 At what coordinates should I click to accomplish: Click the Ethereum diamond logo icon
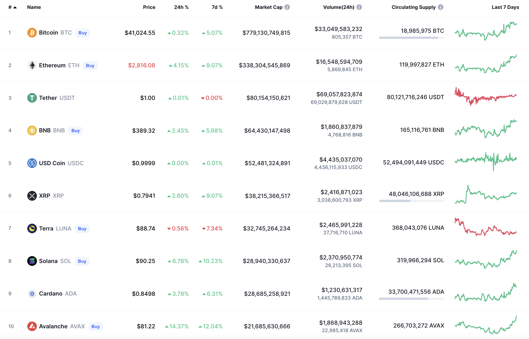tap(32, 65)
